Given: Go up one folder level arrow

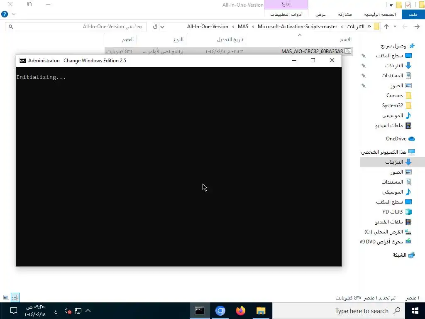Looking at the screenshot, I should coord(386,27).
